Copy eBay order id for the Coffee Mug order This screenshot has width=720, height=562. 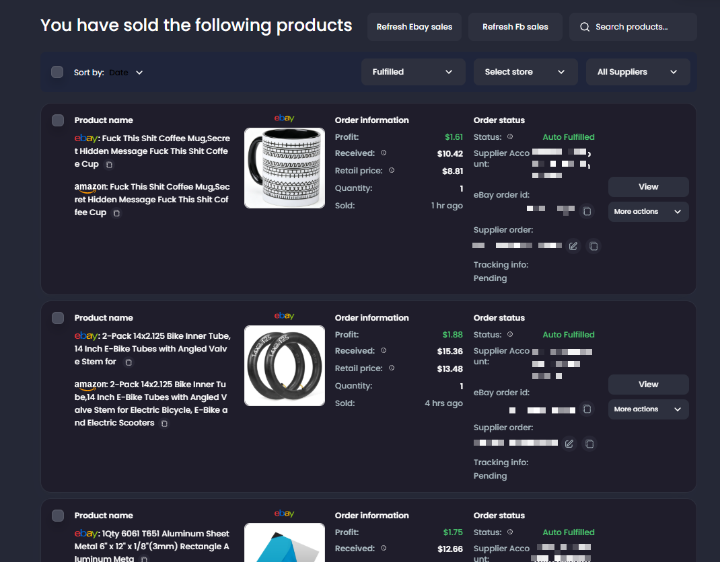tap(587, 211)
